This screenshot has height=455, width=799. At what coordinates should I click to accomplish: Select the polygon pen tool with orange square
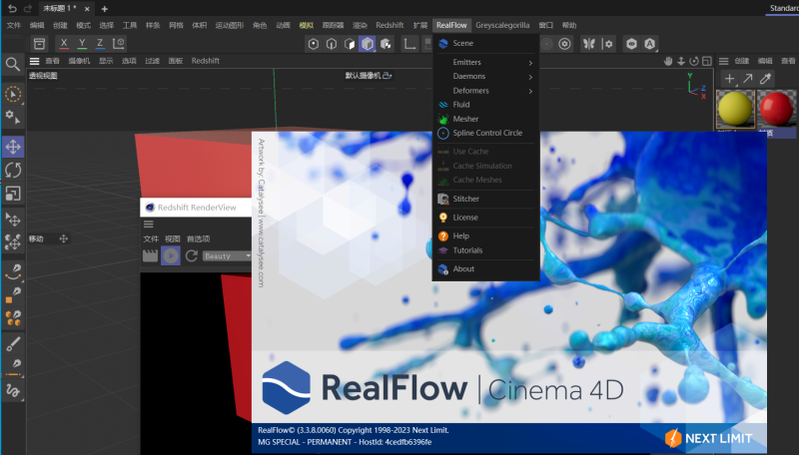tap(13, 295)
